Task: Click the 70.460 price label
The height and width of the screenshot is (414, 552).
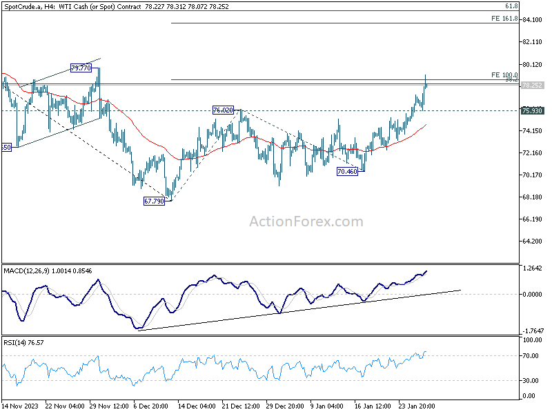Action: pyautogui.click(x=347, y=172)
